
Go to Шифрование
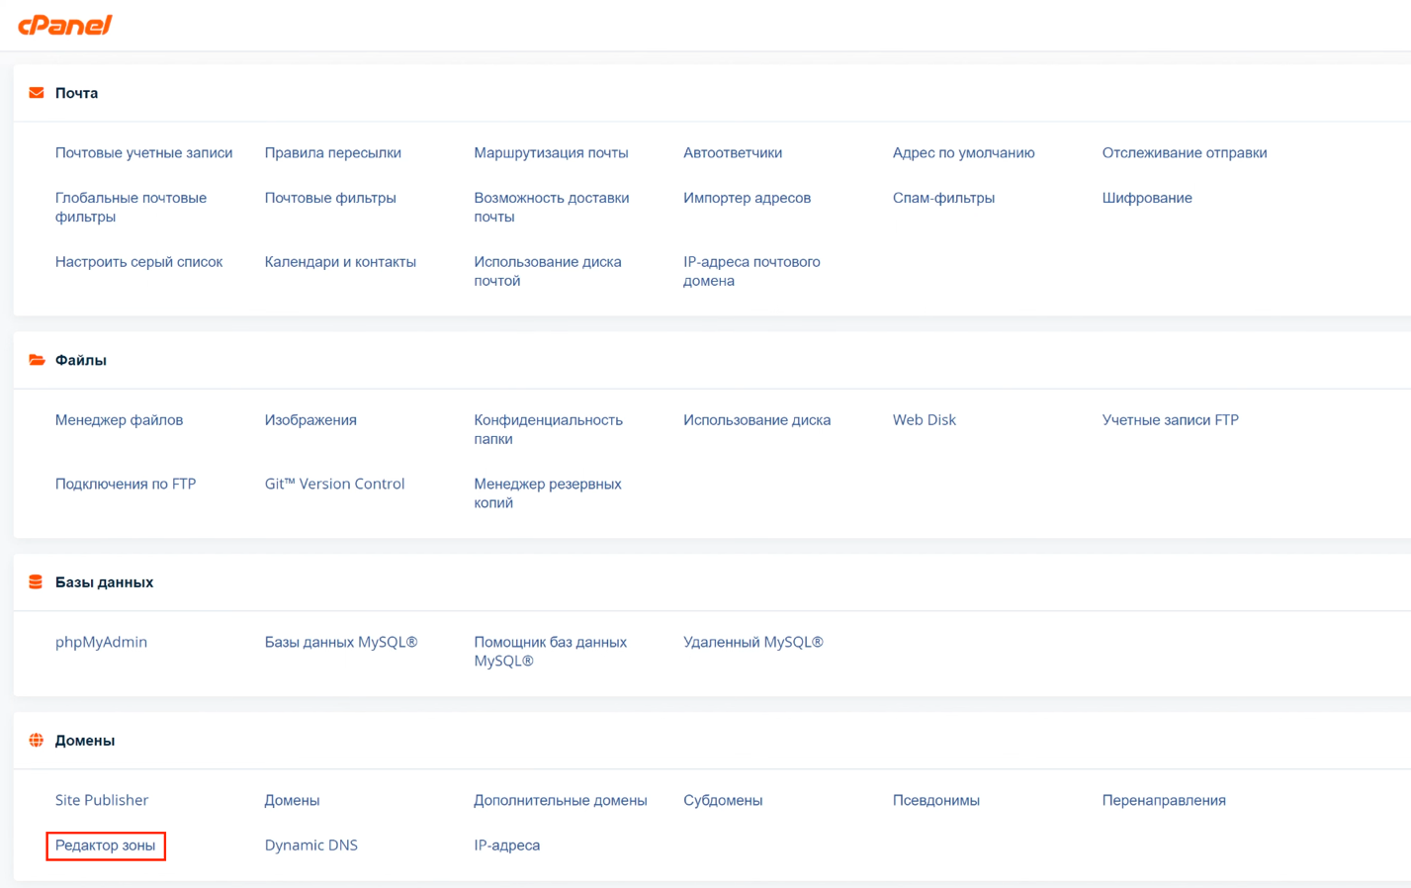tap(1147, 198)
